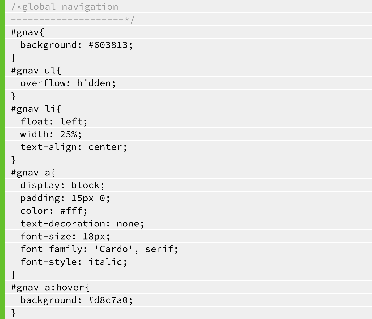Click the "float: left;" declaration
The height and width of the screenshot is (319, 372).
(54, 121)
